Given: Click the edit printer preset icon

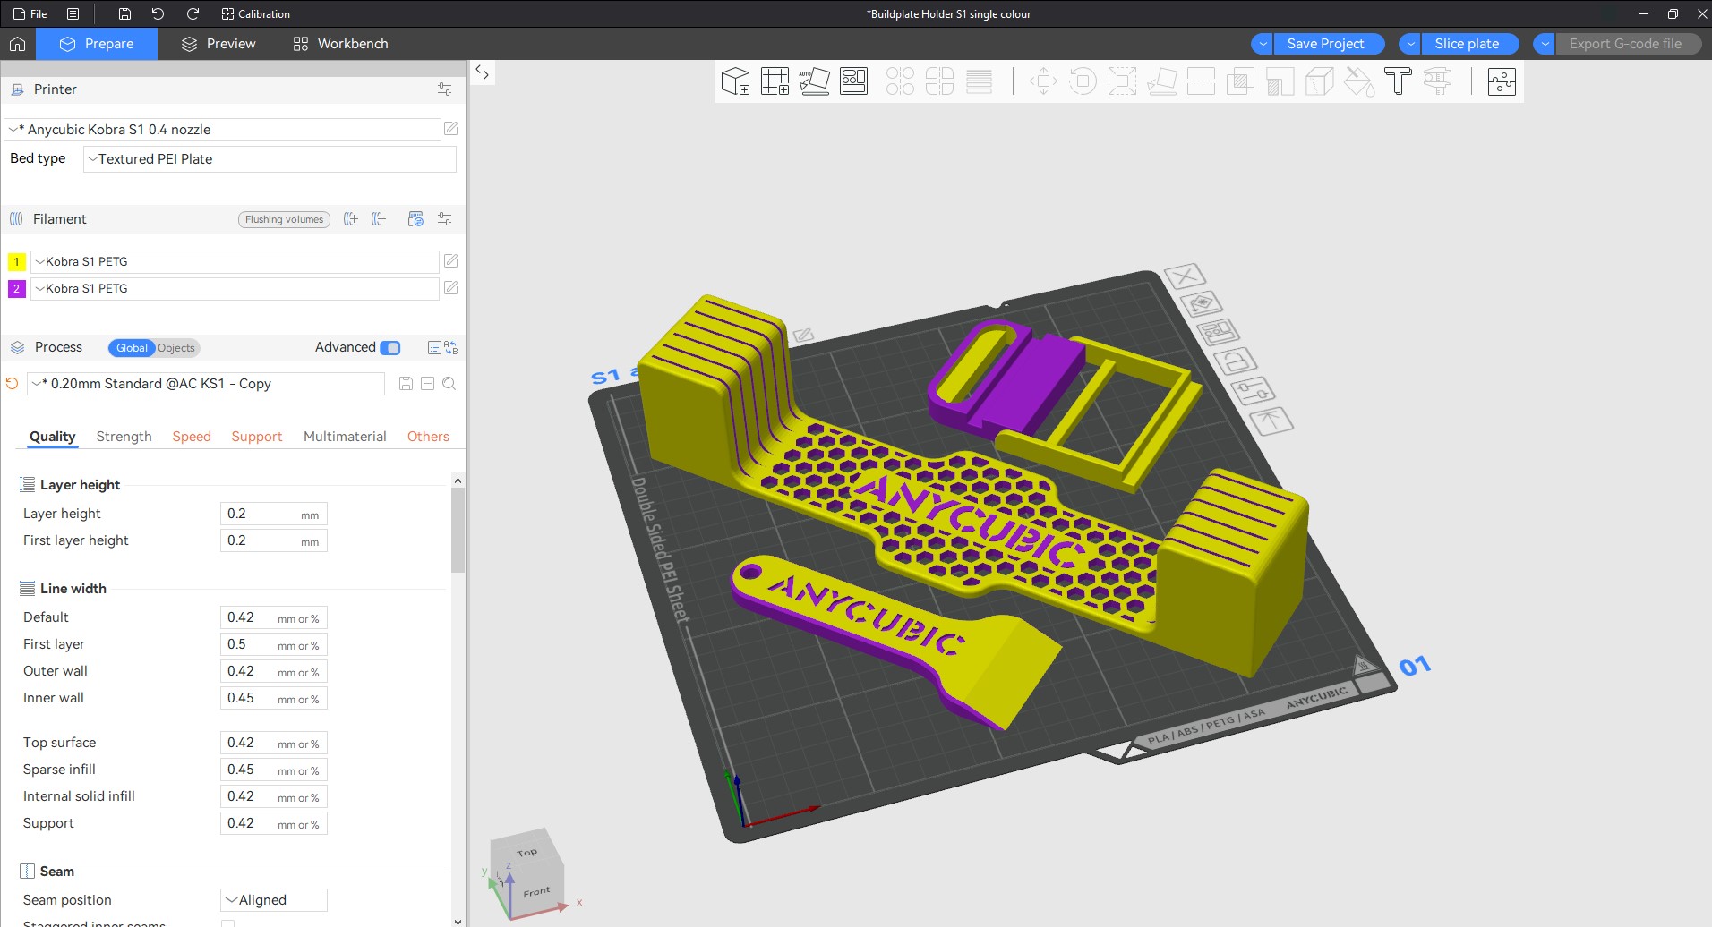Looking at the screenshot, I should (x=451, y=129).
